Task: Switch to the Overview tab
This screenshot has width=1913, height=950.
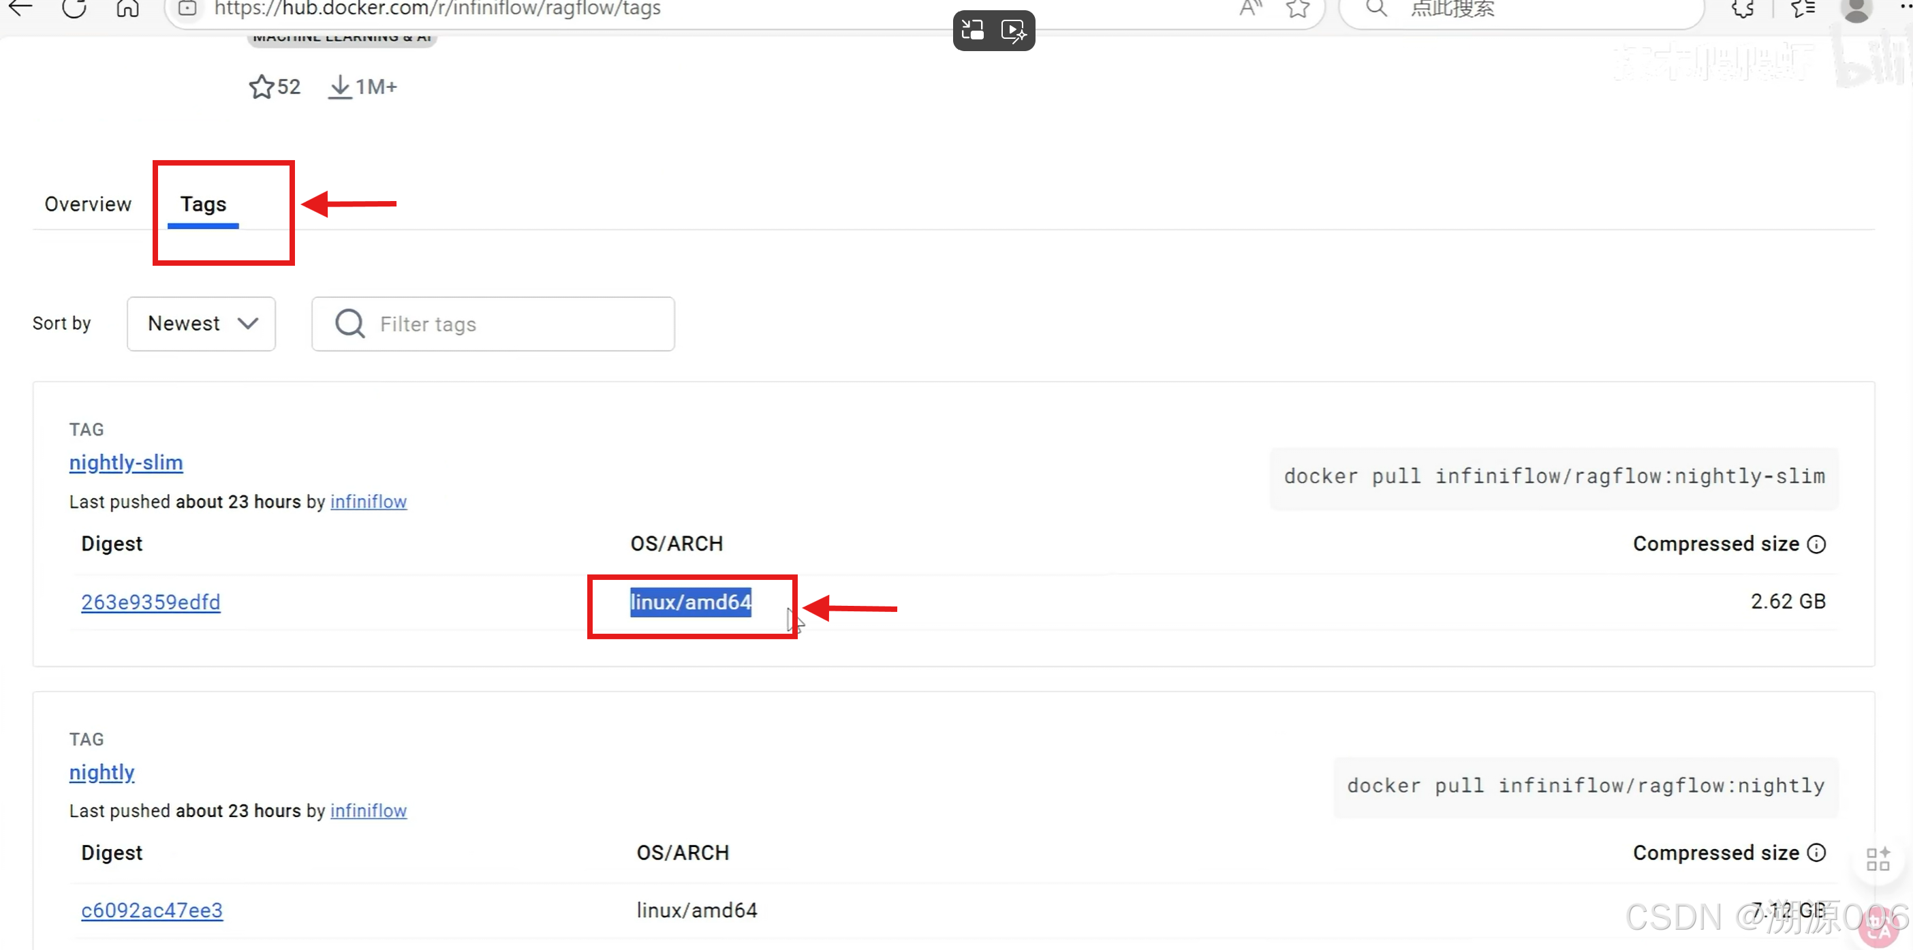Action: click(88, 204)
